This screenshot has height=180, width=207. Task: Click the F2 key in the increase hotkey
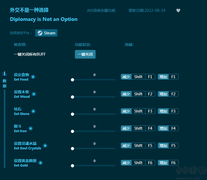coord(173,94)
